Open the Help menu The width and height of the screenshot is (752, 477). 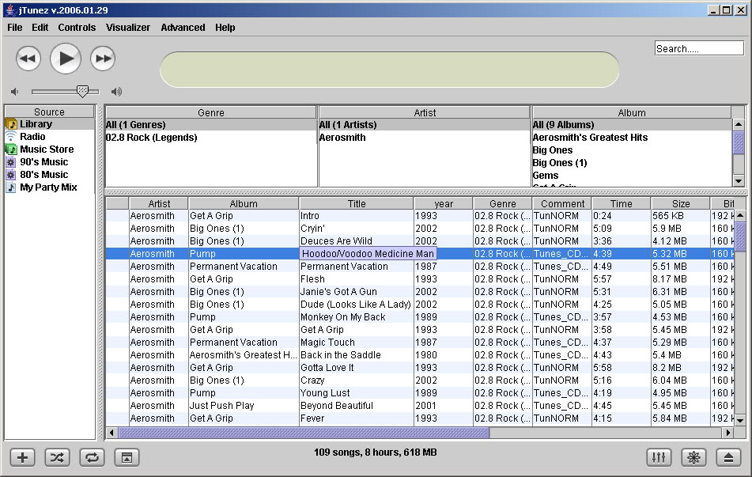225,28
